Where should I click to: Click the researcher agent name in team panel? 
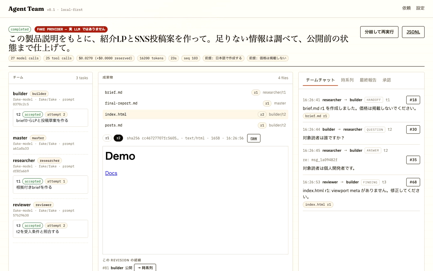coord(24,161)
